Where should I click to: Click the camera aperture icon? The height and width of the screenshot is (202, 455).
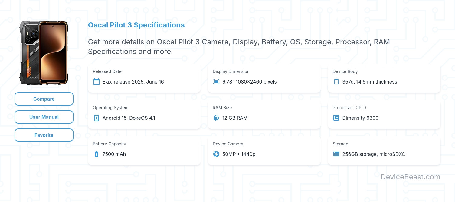point(216,154)
